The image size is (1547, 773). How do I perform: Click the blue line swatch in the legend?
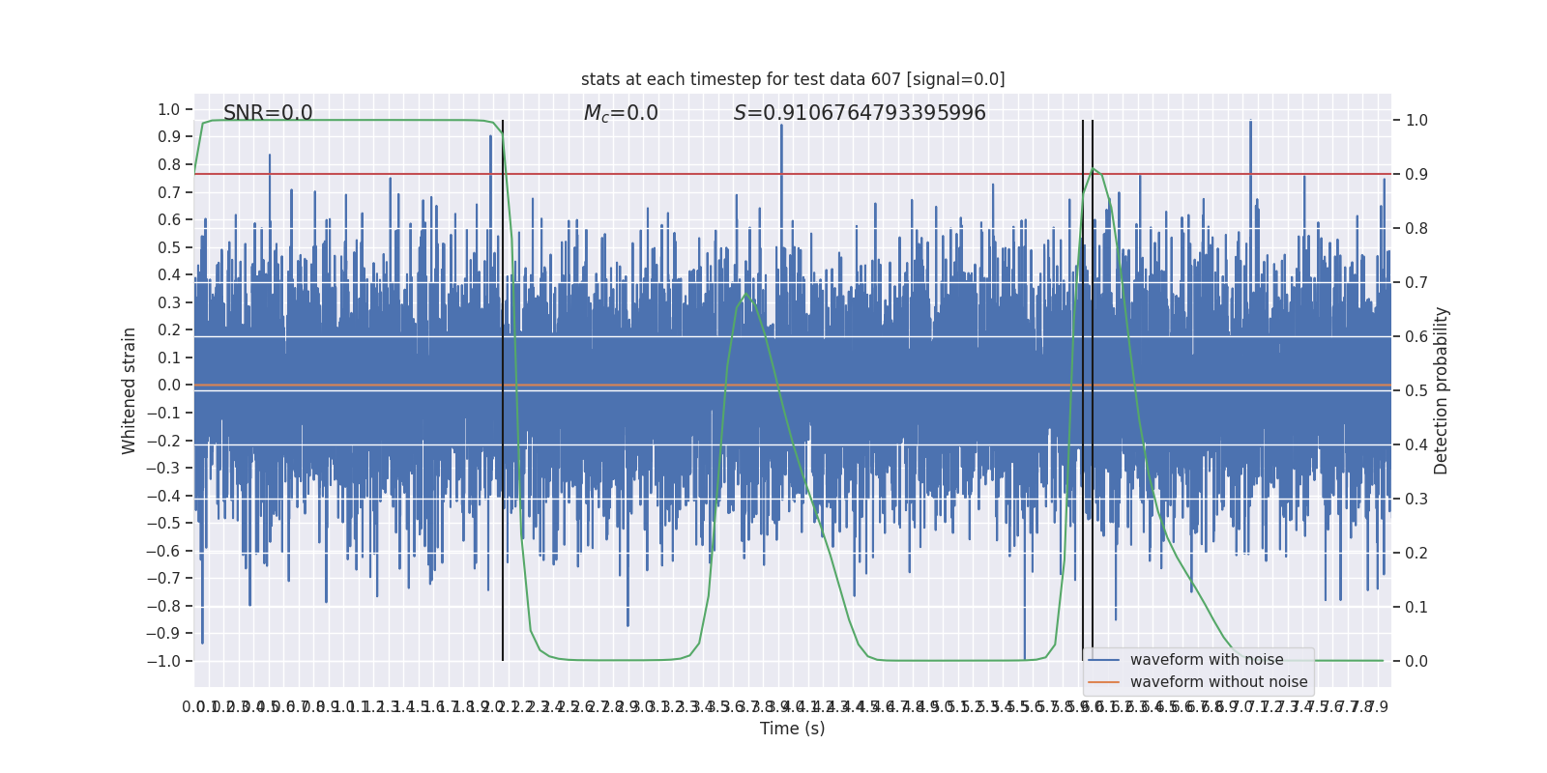tap(1103, 660)
